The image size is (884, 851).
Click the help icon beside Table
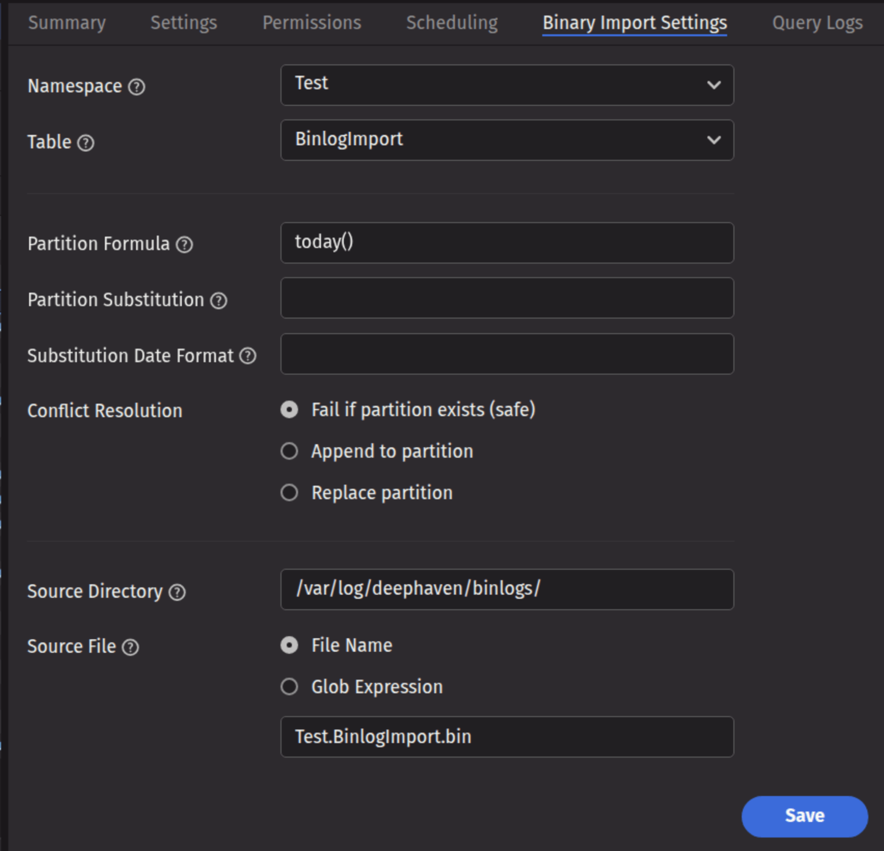(x=86, y=143)
